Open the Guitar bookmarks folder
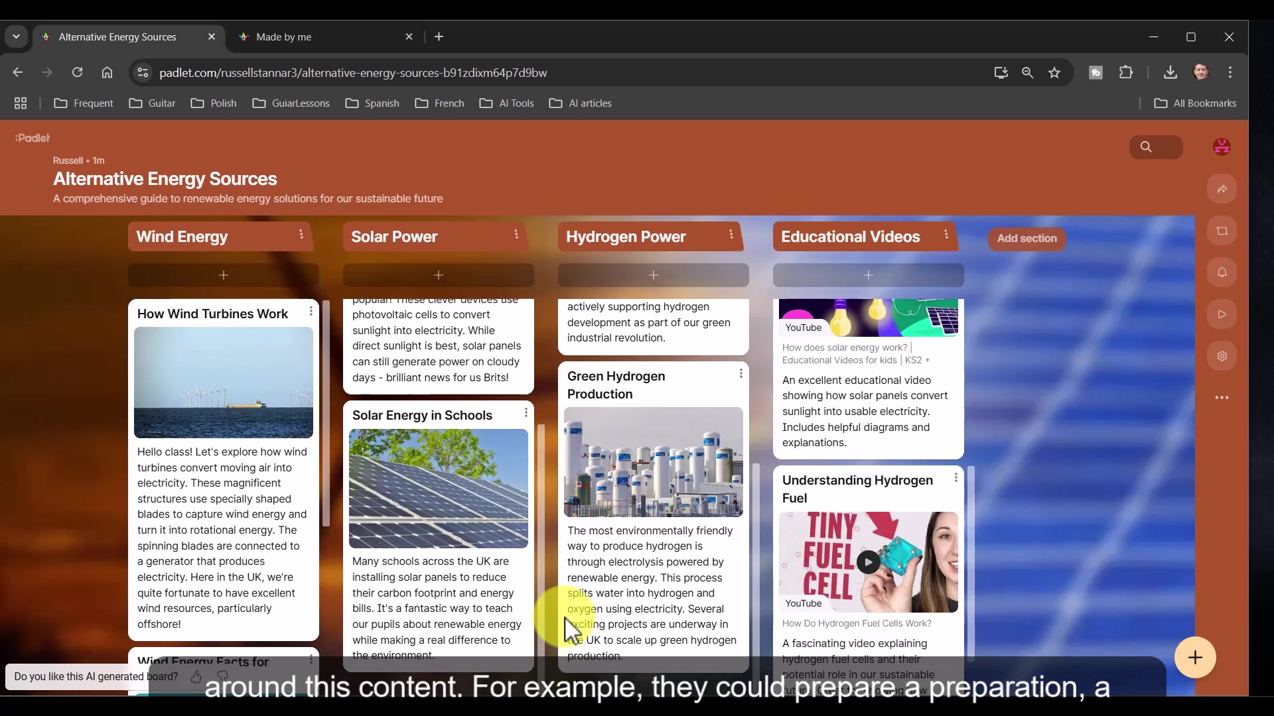 (x=153, y=103)
